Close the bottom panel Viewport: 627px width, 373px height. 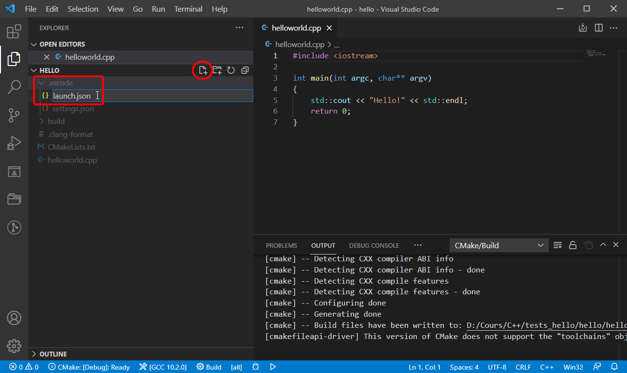click(616, 245)
